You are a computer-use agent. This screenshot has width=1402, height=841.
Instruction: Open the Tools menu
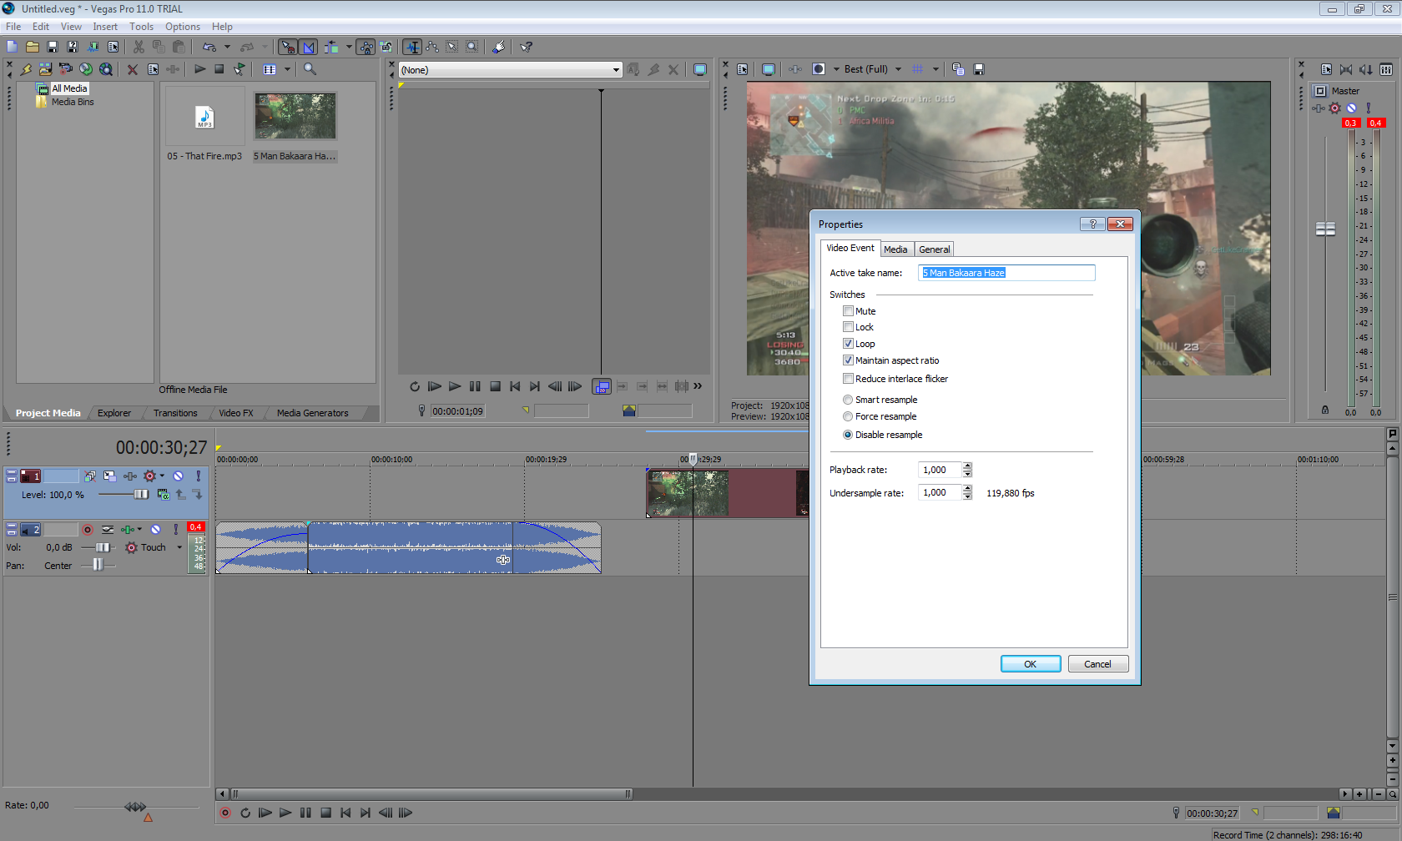tap(141, 27)
